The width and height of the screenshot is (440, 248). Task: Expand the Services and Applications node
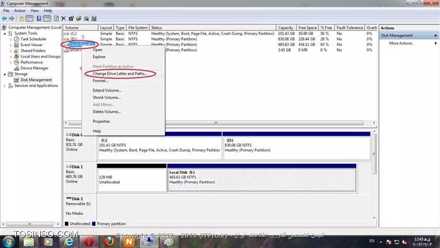coord(5,86)
